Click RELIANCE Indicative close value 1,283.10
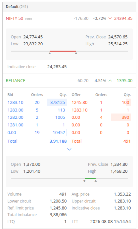 pyautogui.click(x=122, y=208)
